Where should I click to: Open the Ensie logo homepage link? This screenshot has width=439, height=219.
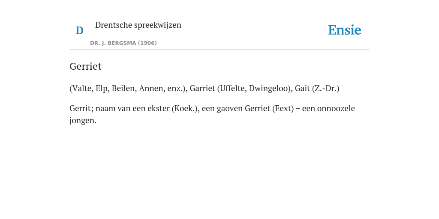(x=345, y=30)
